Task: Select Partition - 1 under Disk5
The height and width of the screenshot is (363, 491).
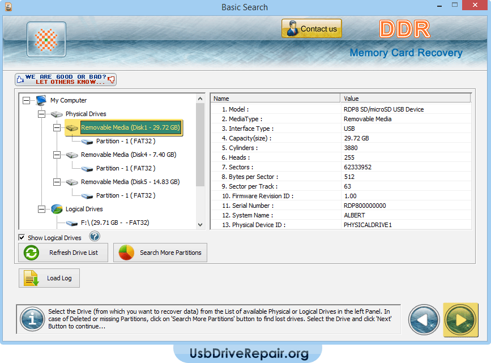Action: click(x=126, y=195)
